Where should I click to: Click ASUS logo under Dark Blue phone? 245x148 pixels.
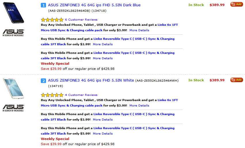(14, 33)
